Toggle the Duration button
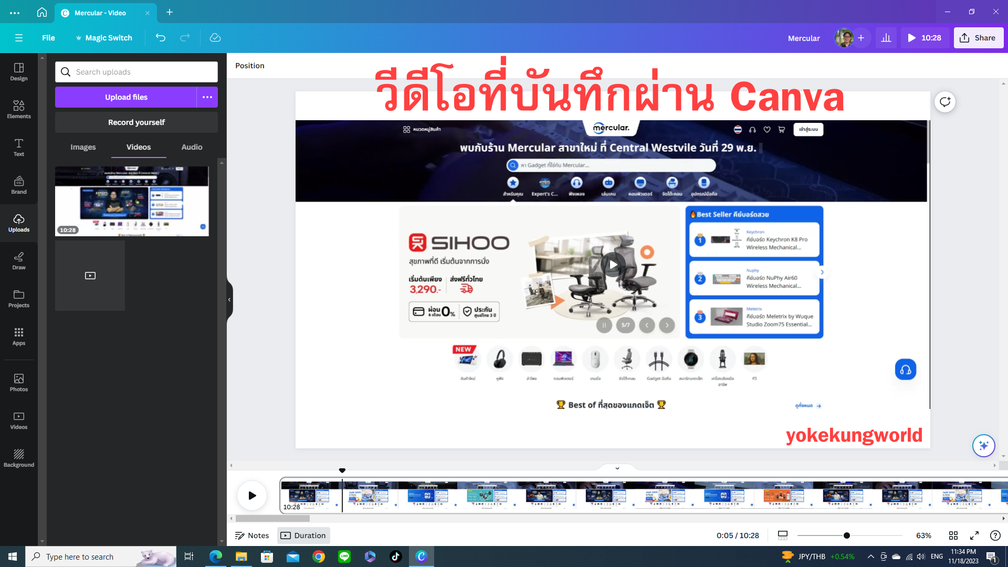 pyautogui.click(x=303, y=535)
